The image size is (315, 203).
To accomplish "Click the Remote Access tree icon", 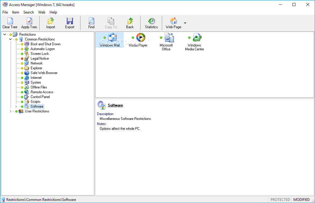I will tap(27, 92).
